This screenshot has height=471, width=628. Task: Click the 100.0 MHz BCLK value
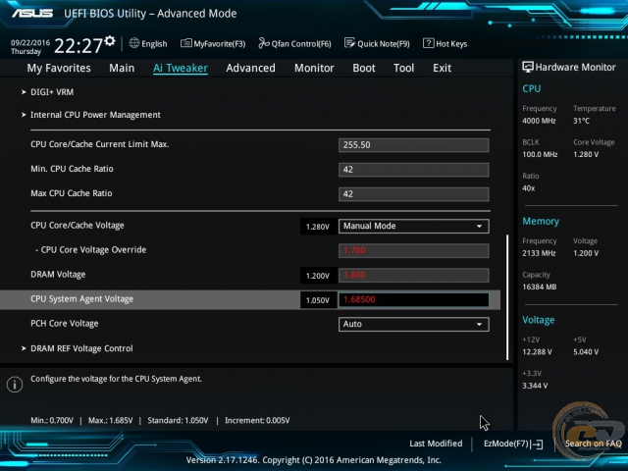pyautogui.click(x=540, y=154)
